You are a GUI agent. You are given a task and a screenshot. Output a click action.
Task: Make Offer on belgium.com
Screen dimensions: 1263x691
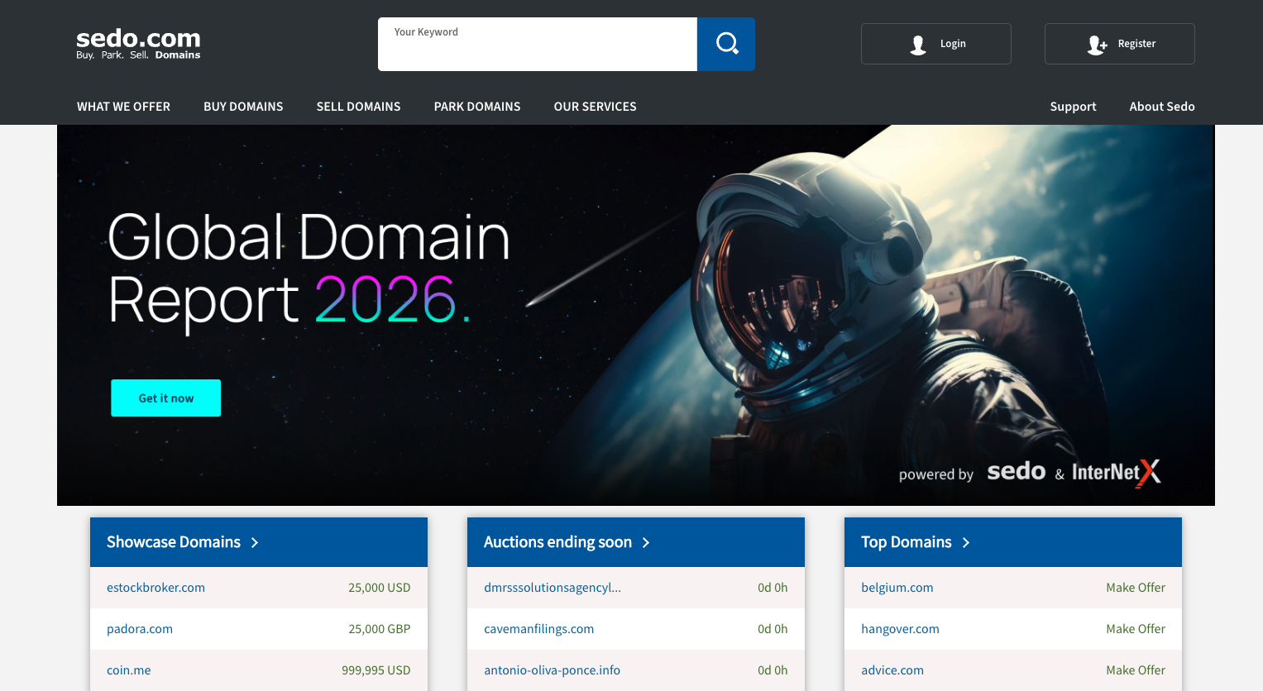[1135, 588]
